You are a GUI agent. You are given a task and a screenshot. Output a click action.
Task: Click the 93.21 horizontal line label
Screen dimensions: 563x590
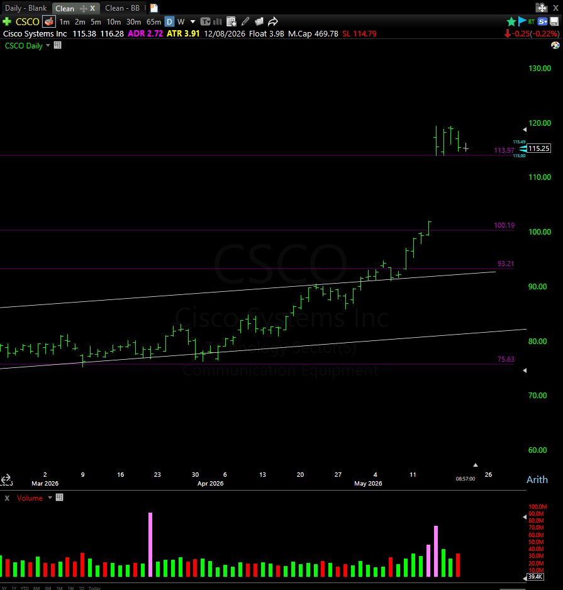505,264
